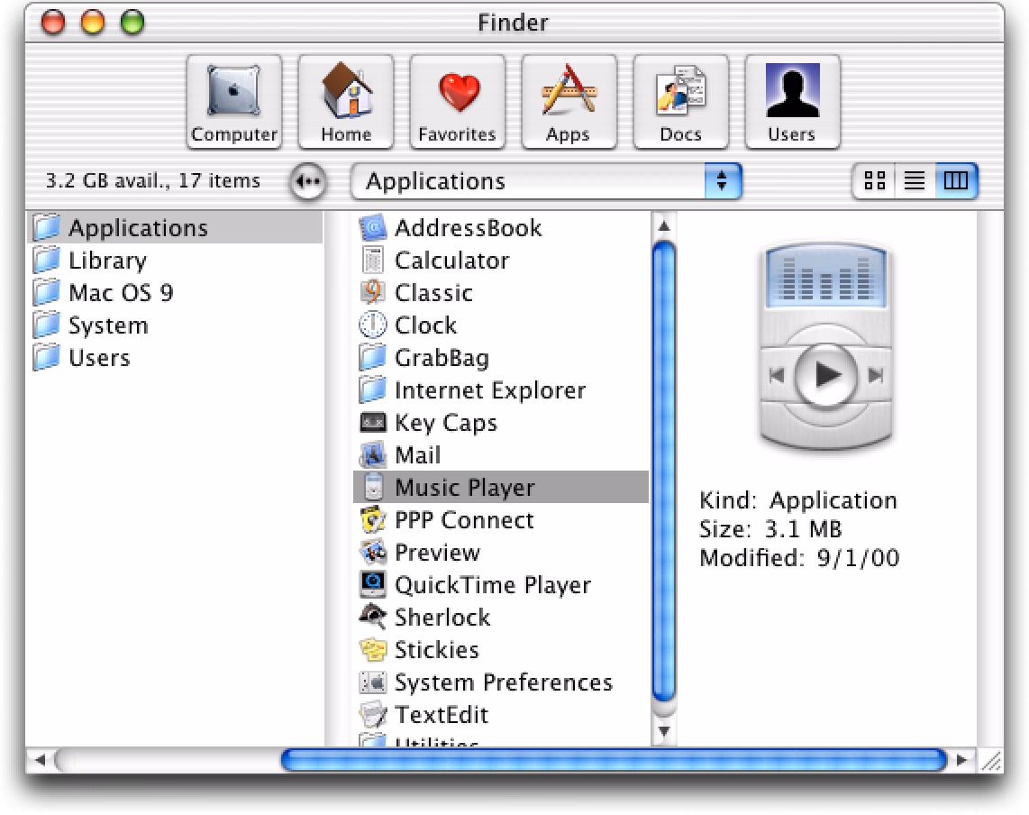Open the Apps toolbar icon
This screenshot has width=1029, height=815.
coord(569,101)
